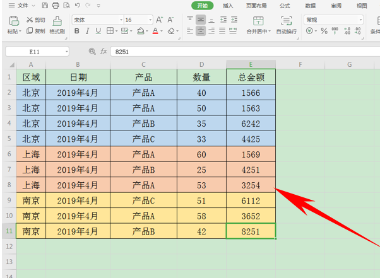Switch to the 插入 (Insert) tab
This screenshot has width=380, height=278.
[228, 6]
